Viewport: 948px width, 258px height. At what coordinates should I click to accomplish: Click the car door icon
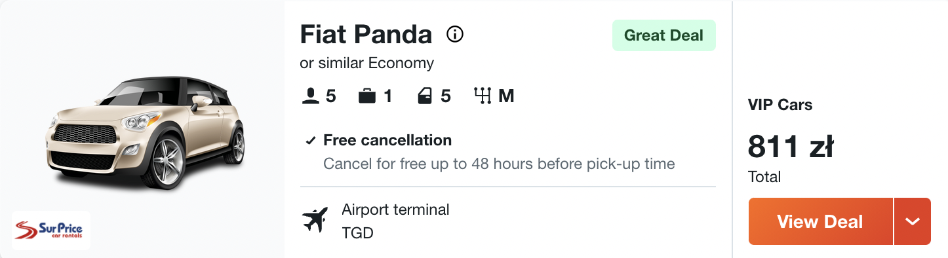coord(425,96)
